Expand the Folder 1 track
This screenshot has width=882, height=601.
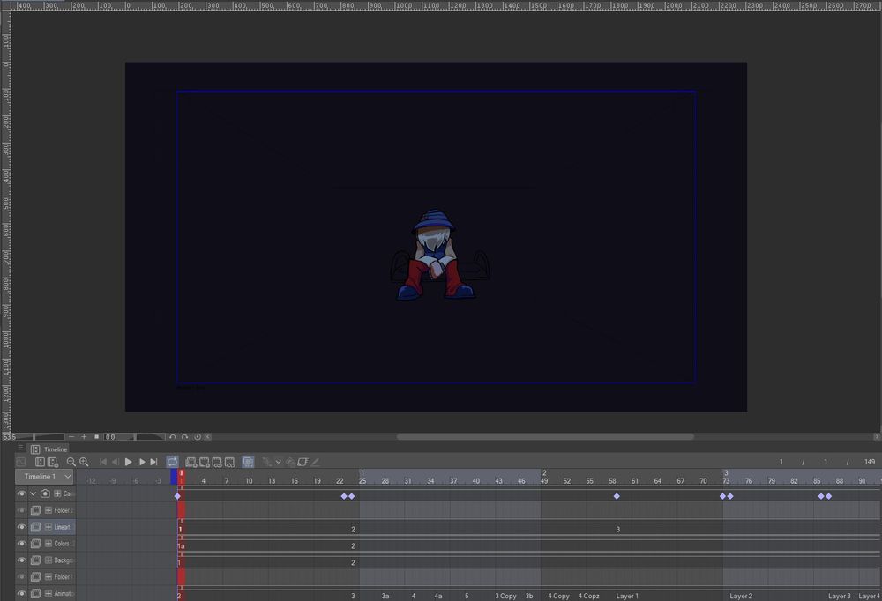point(49,577)
